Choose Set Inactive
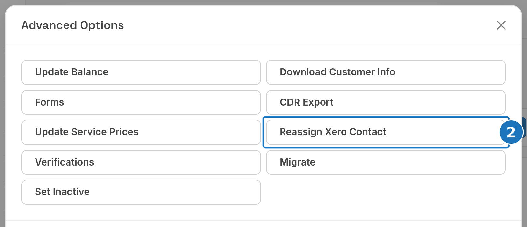The height and width of the screenshot is (227, 527). point(141,192)
